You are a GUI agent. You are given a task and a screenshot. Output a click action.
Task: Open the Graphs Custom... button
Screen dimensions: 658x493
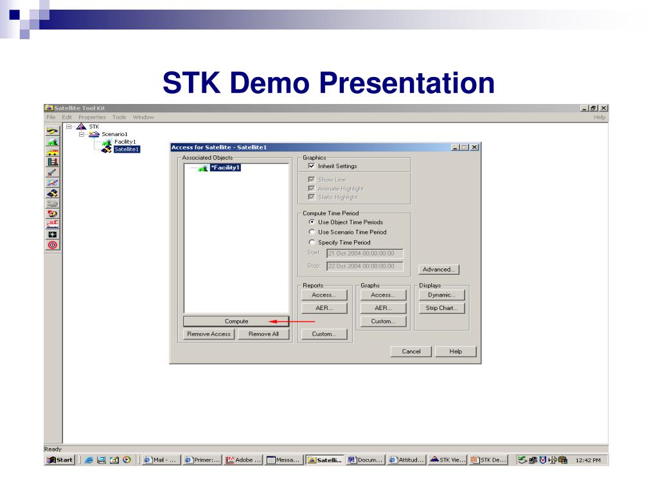(x=383, y=322)
